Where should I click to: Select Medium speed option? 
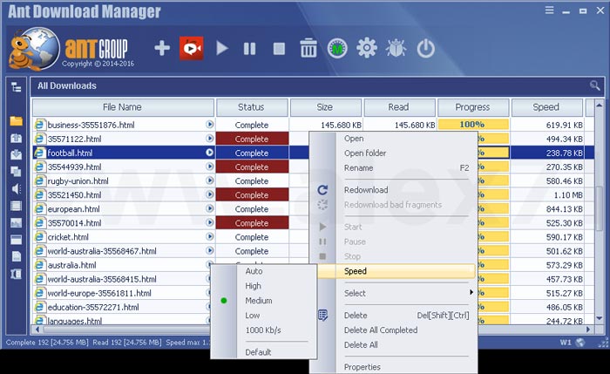(x=258, y=301)
